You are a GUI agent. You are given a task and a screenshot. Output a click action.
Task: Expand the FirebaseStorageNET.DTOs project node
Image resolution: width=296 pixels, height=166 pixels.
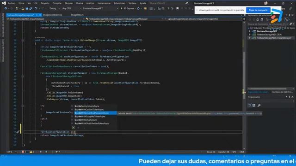coord(250,35)
